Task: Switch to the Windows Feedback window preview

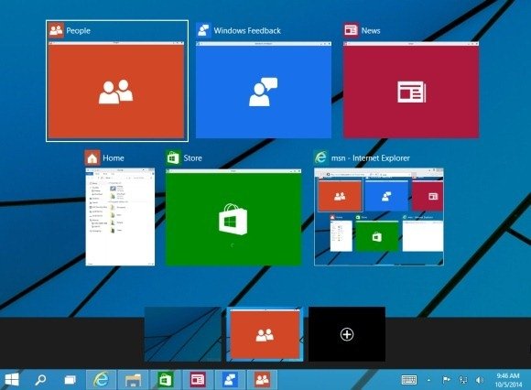Action: [x=264, y=90]
